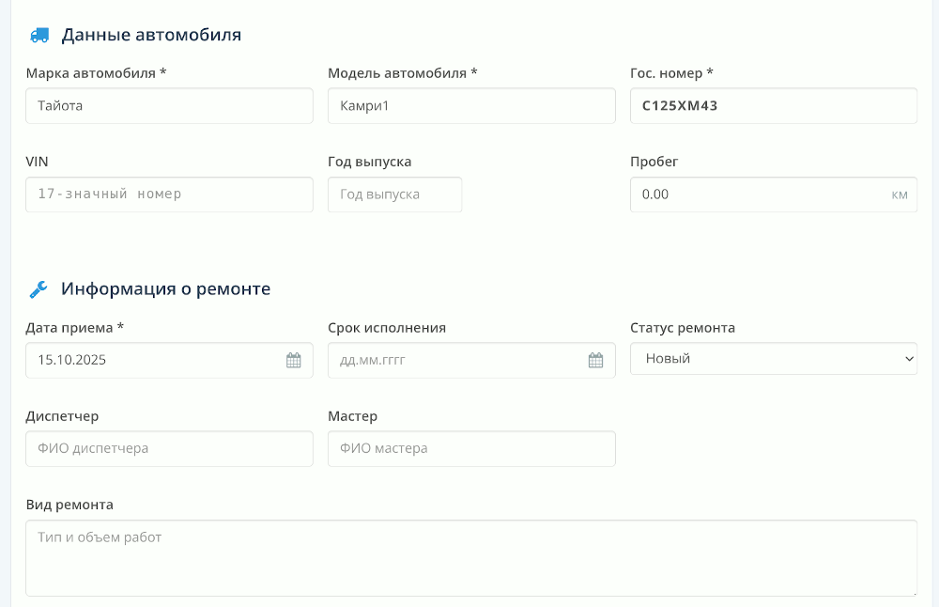
Task: Click the Вид ремонта resize handle
Action: (913, 592)
